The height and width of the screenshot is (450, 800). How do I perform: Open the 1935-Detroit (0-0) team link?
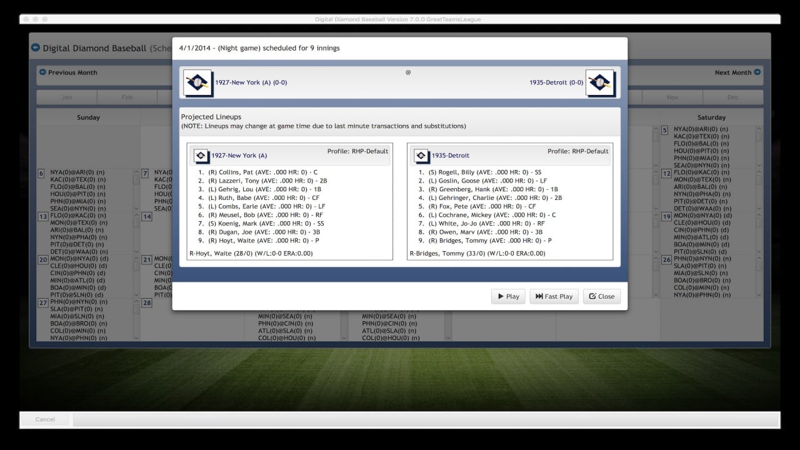556,82
